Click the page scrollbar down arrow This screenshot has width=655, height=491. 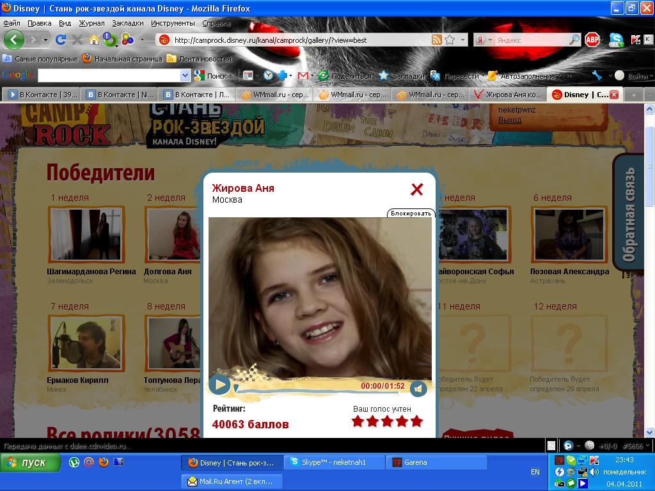pyautogui.click(x=650, y=432)
